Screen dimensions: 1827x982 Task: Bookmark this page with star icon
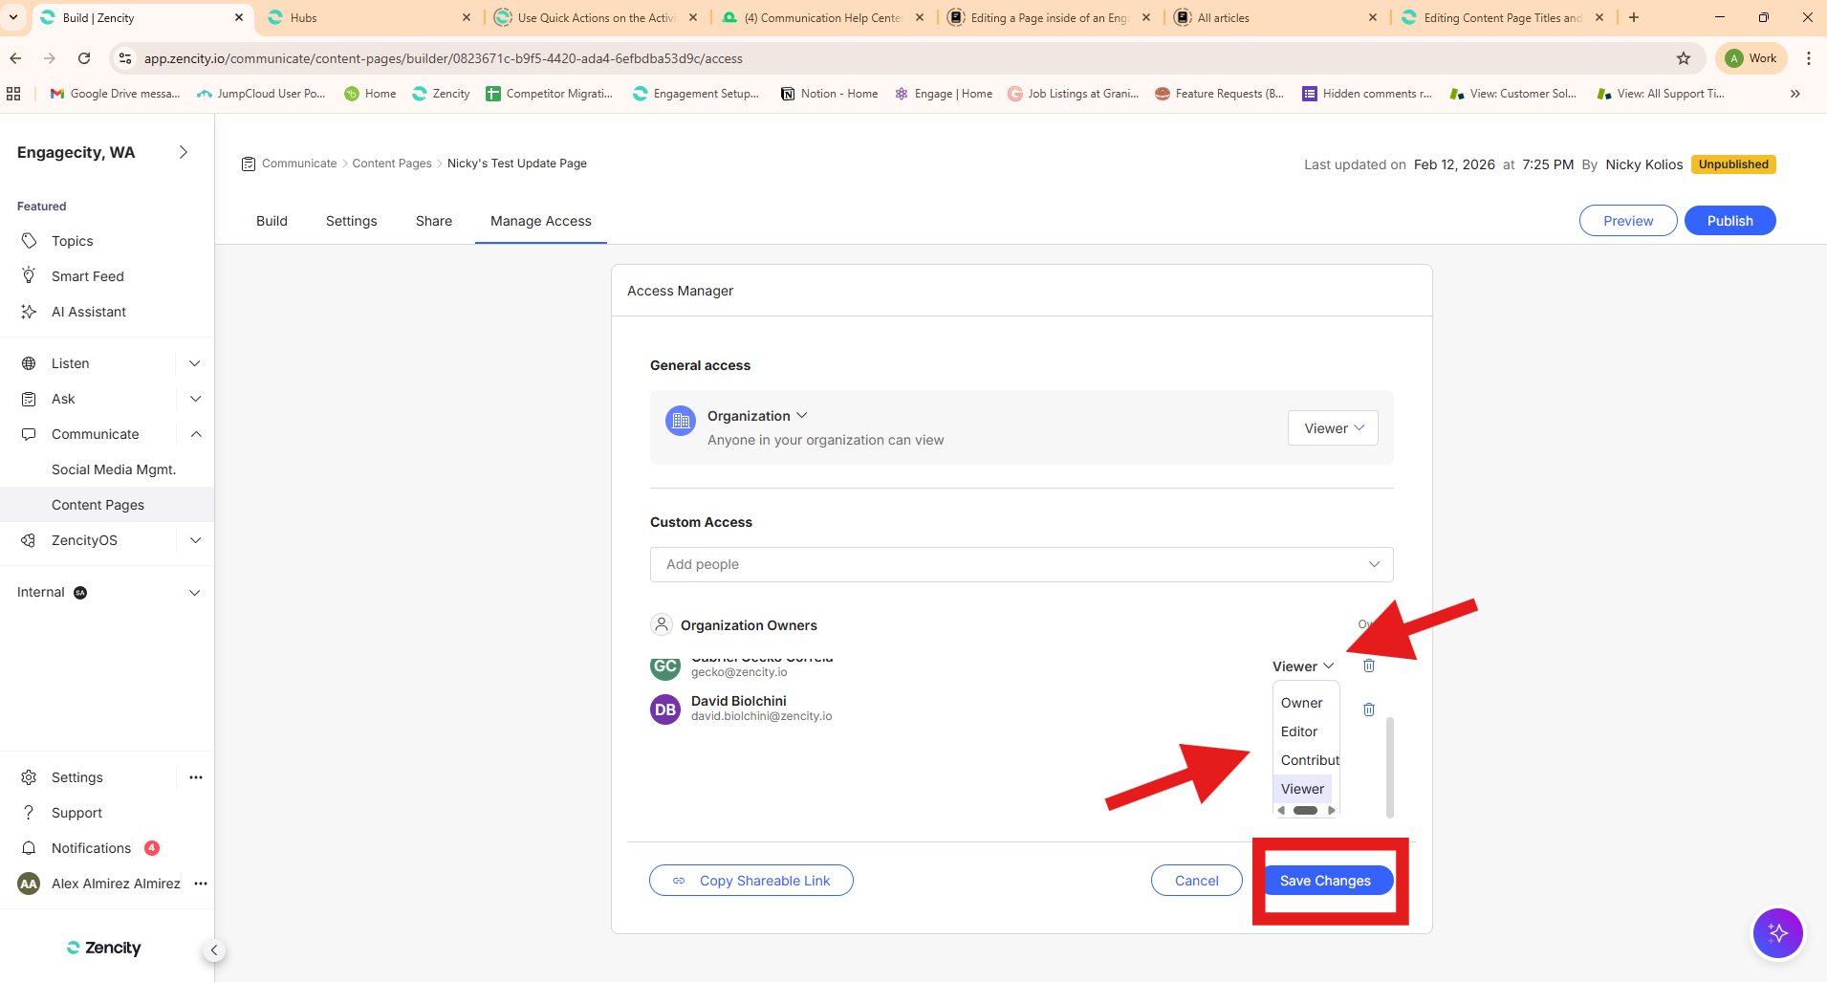(1683, 58)
